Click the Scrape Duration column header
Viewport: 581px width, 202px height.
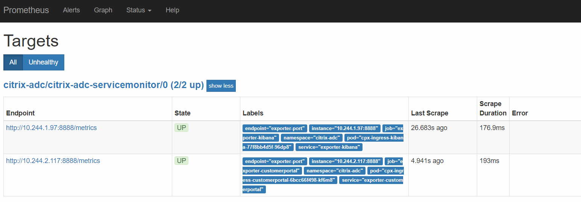click(493, 108)
